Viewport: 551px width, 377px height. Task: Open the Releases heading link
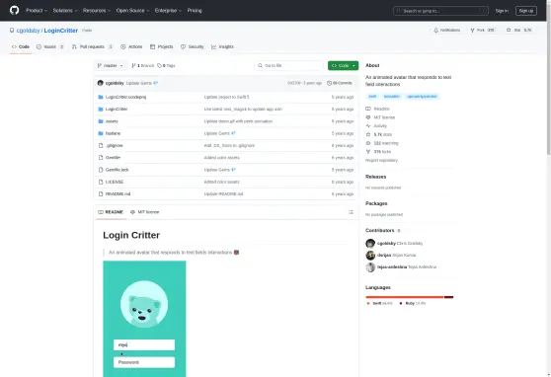click(375, 177)
